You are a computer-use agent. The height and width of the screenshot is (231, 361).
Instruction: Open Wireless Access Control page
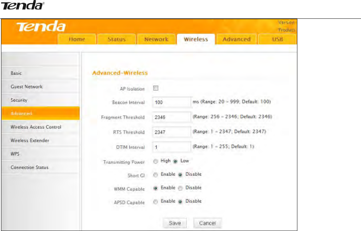tap(40, 127)
